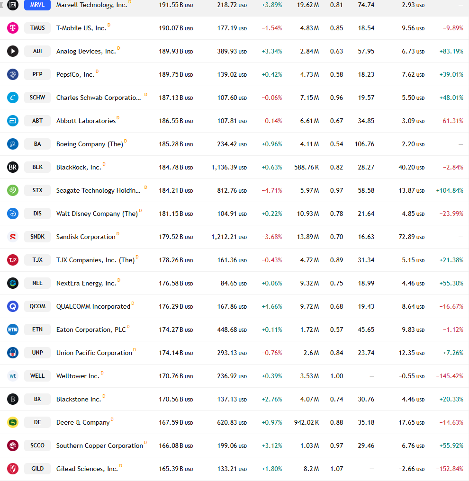Click the 179.52 B USD market cap
This screenshot has width=469, height=481.
click(x=176, y=237)
